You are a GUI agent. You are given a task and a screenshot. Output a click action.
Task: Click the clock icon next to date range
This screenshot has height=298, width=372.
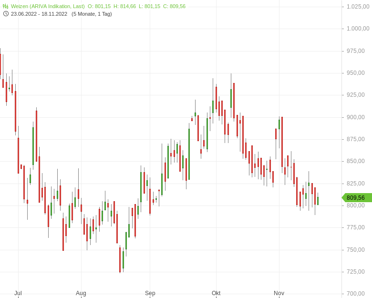[6, 14]
